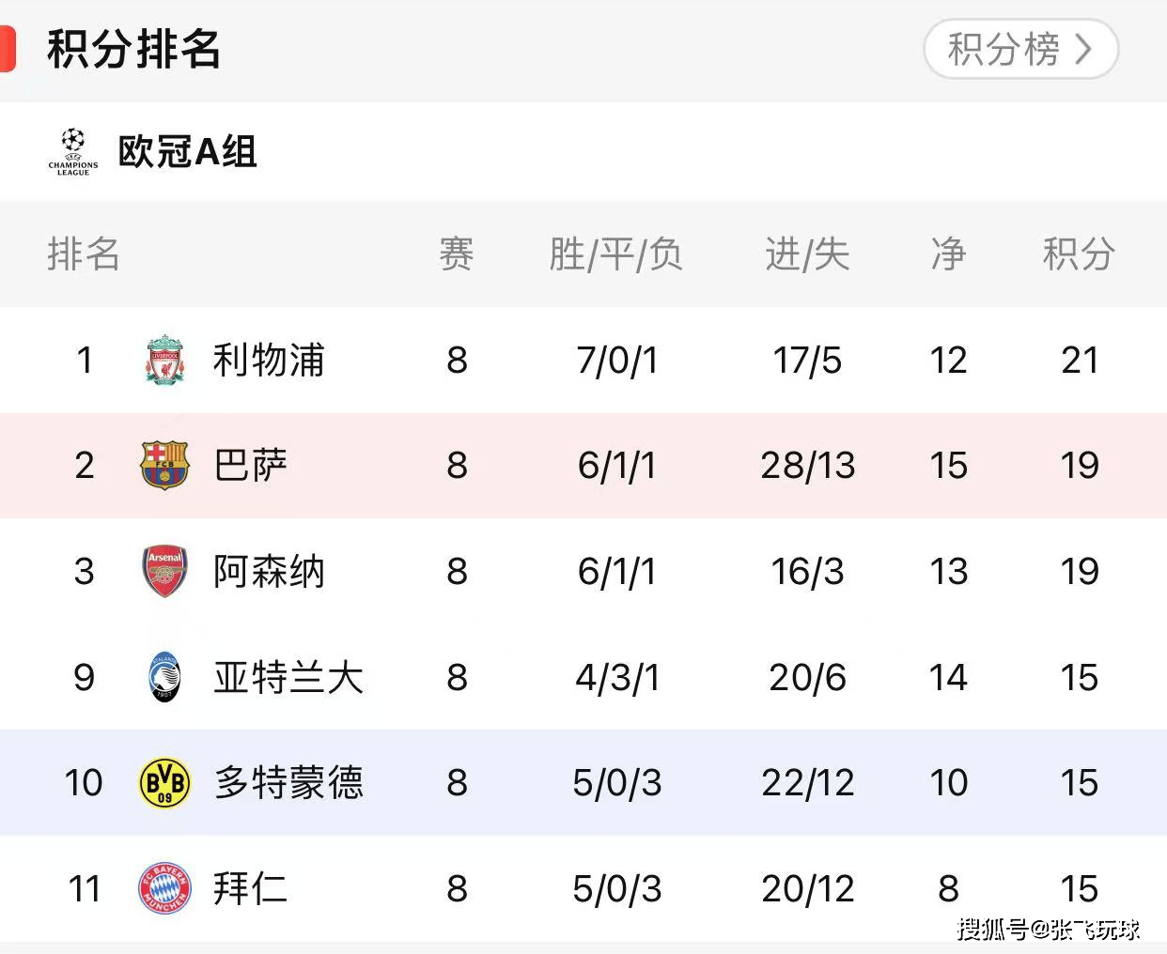Open the 拜仁 team name
Viewport: 1167px width, 954px height.
point(250,888)
